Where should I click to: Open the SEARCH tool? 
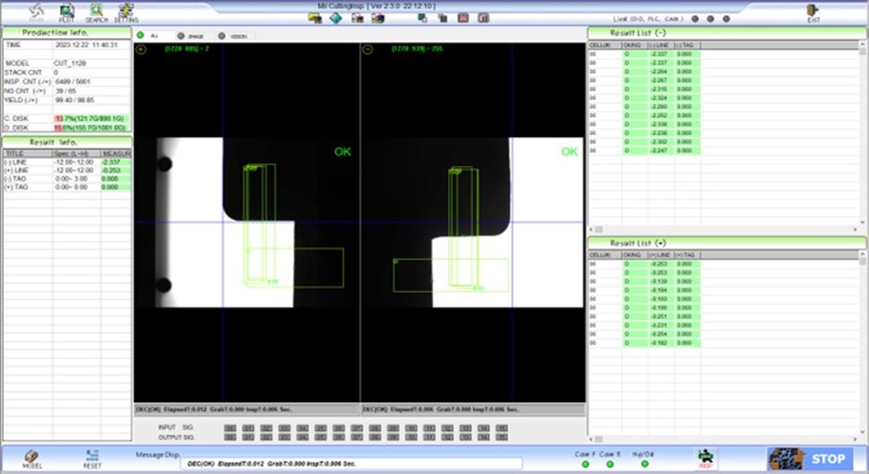tap(96, 12)
